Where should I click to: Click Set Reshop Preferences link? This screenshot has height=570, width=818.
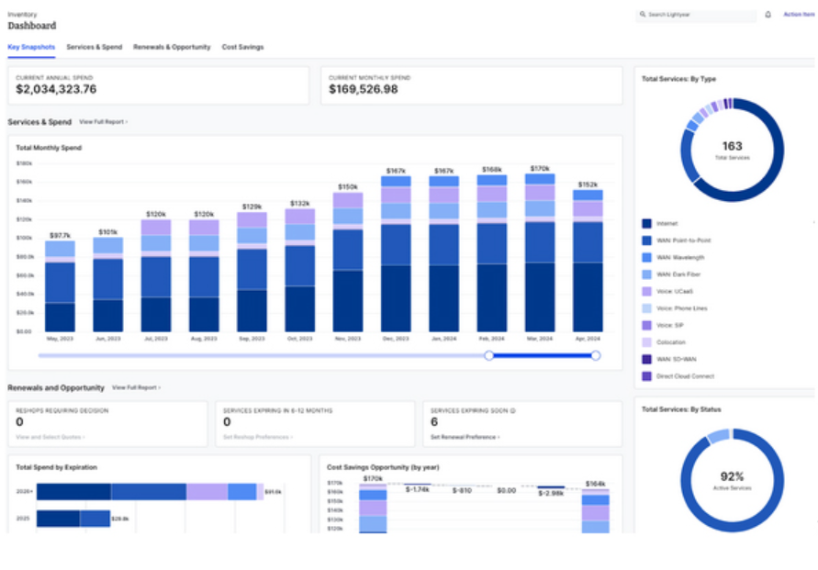[x=258, y=437]
